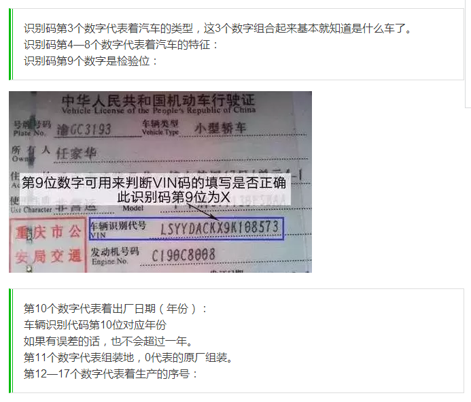Click the license title 中华人民共和国机动车行驶证
Image resolution: width=471 pixels, height=402 pixels.
point(158,100)
